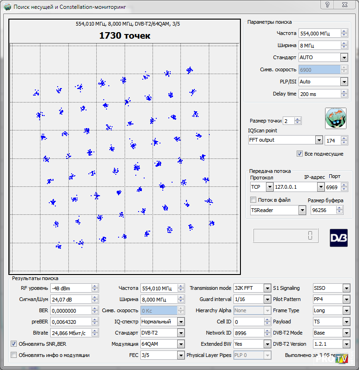Click the progress bar indicator

tap(286, 236)
